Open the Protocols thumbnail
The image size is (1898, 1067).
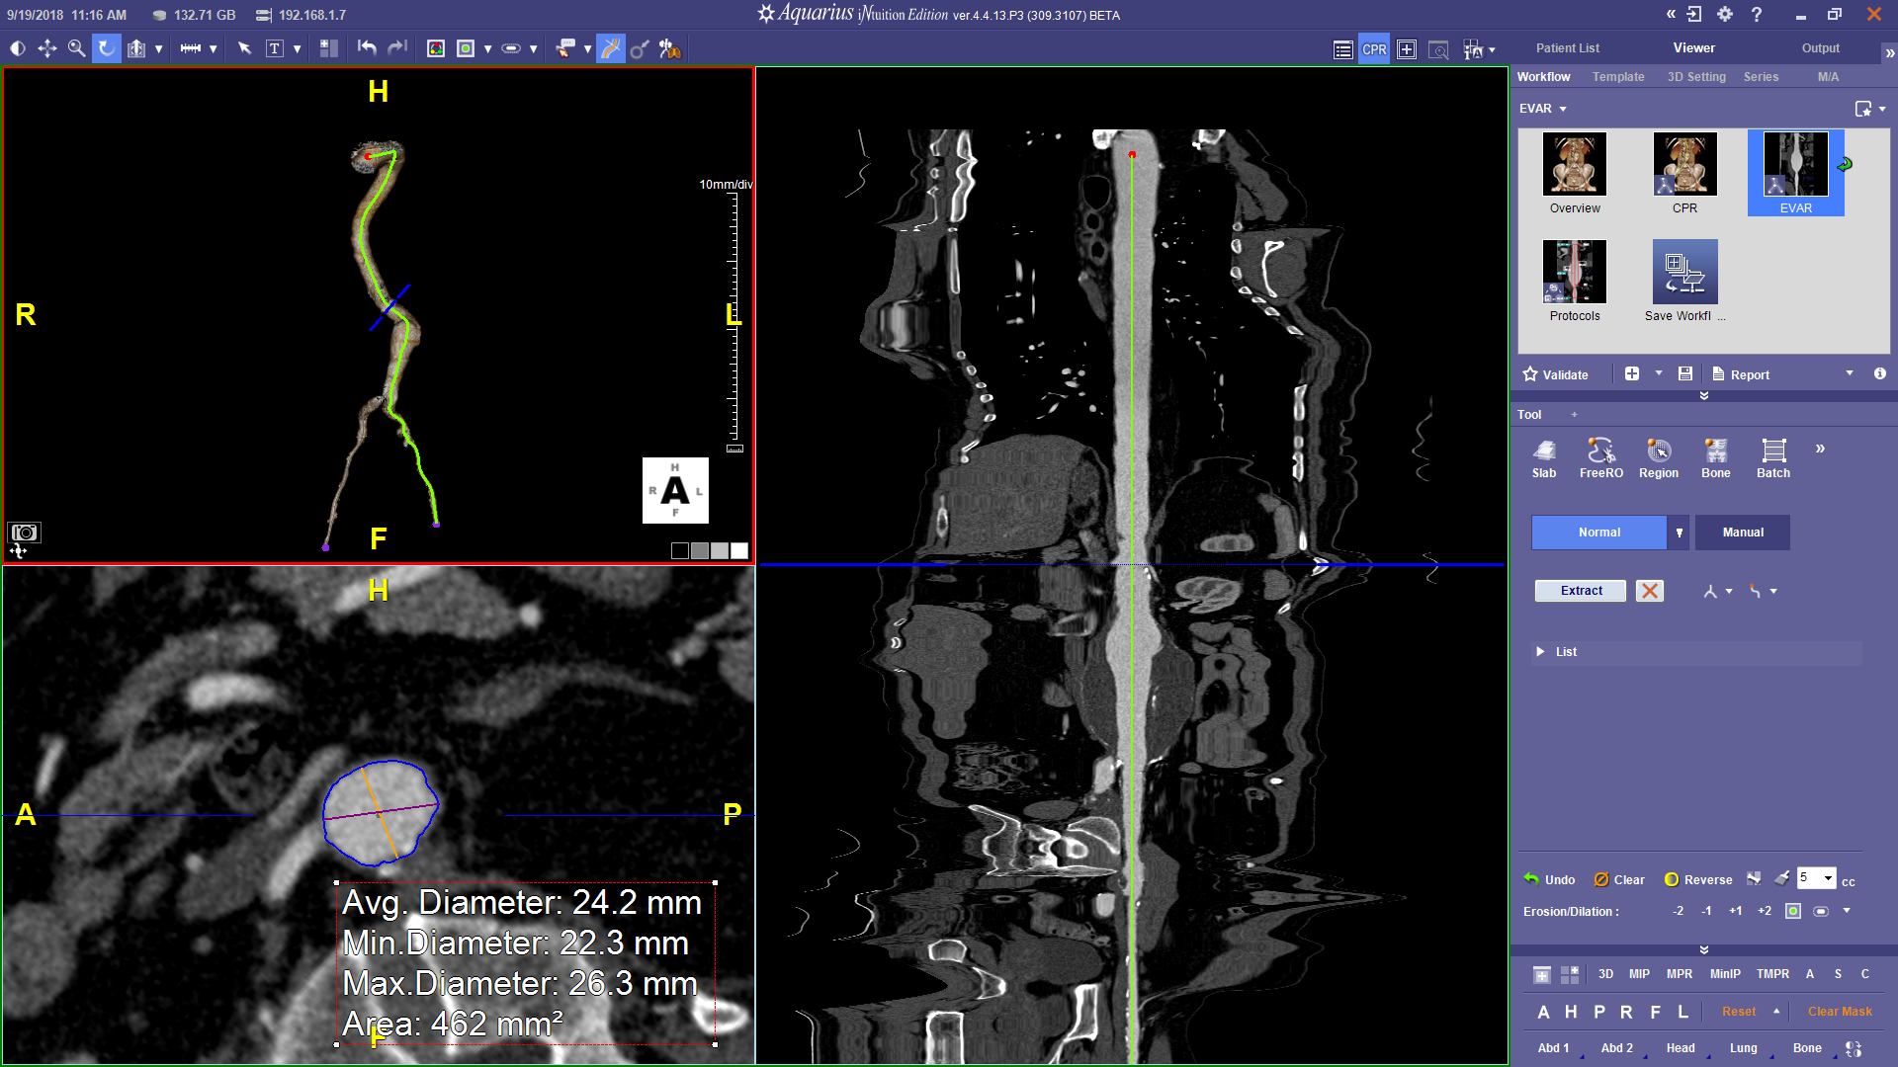coord(1575,282)
